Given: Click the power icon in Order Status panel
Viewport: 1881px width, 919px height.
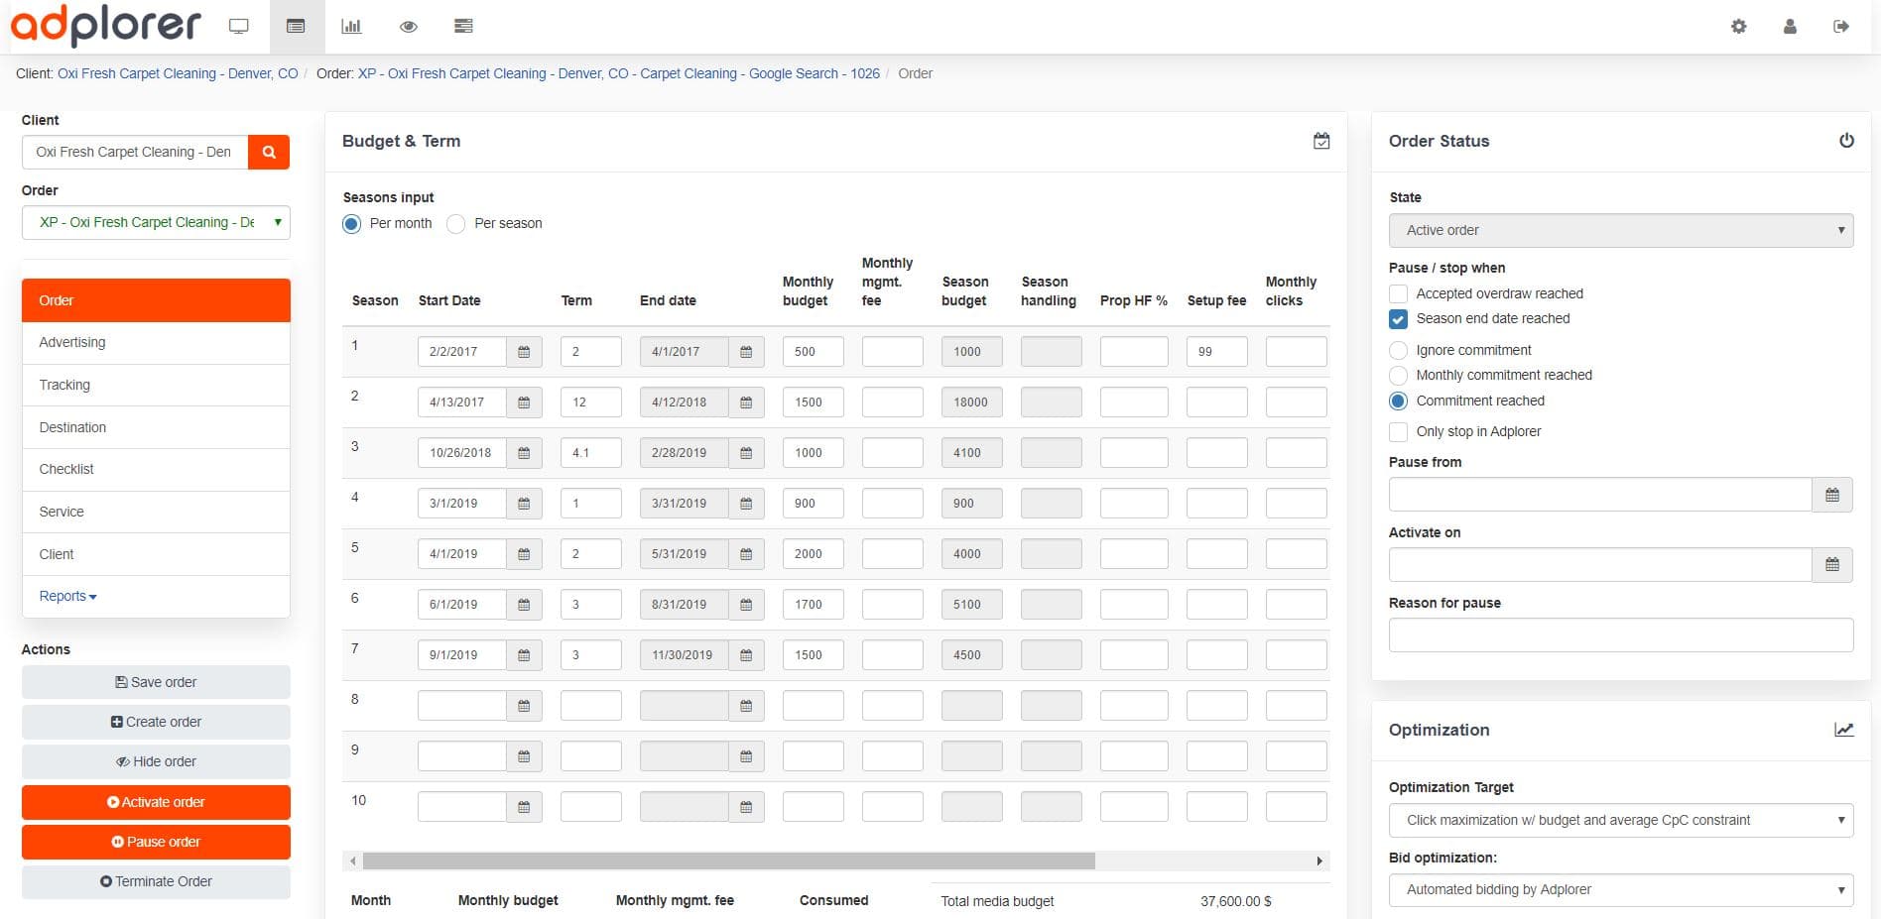Looking at the screenshot, I should coord(1846,141).
